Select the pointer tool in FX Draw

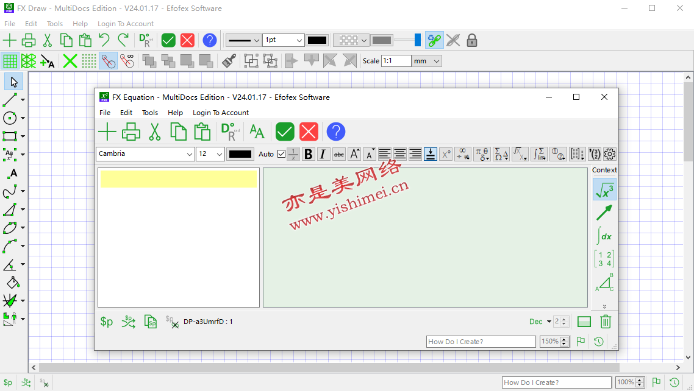pyautogui.click(x=13, y=82)
